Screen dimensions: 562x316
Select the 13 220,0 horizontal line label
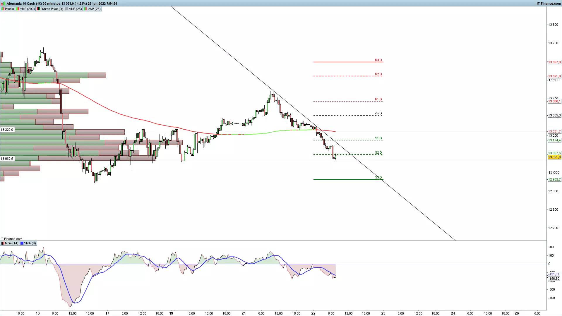pos(7,130)
